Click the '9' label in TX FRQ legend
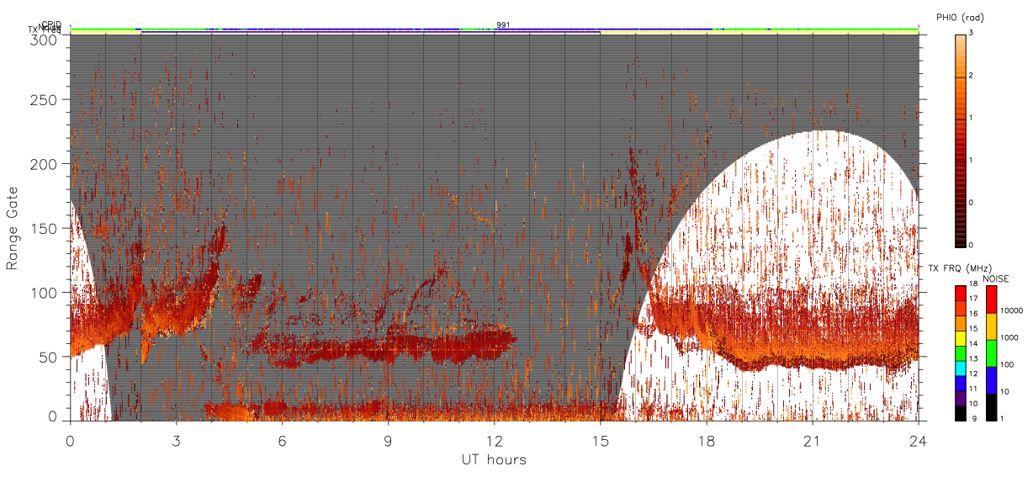The image size is (1033, 477). click(974, 418)
